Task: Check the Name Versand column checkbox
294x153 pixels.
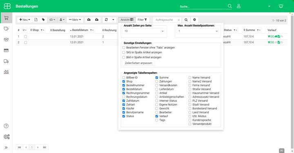Action: point(190,78)
